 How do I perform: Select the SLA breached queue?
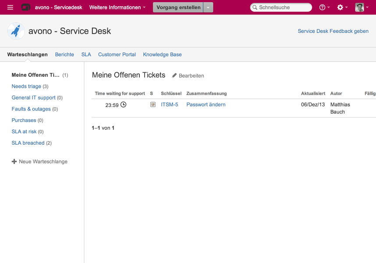point(28,143)
